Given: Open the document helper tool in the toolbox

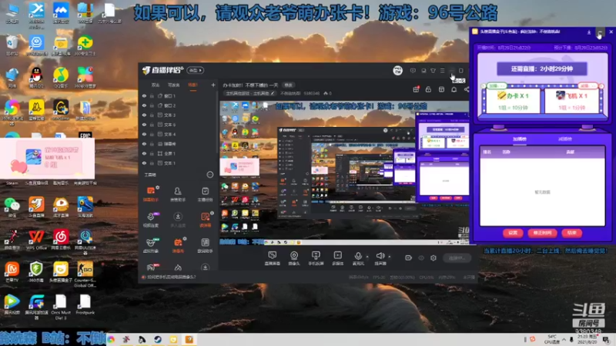Looking at the screenshot, I should (205, 245).
